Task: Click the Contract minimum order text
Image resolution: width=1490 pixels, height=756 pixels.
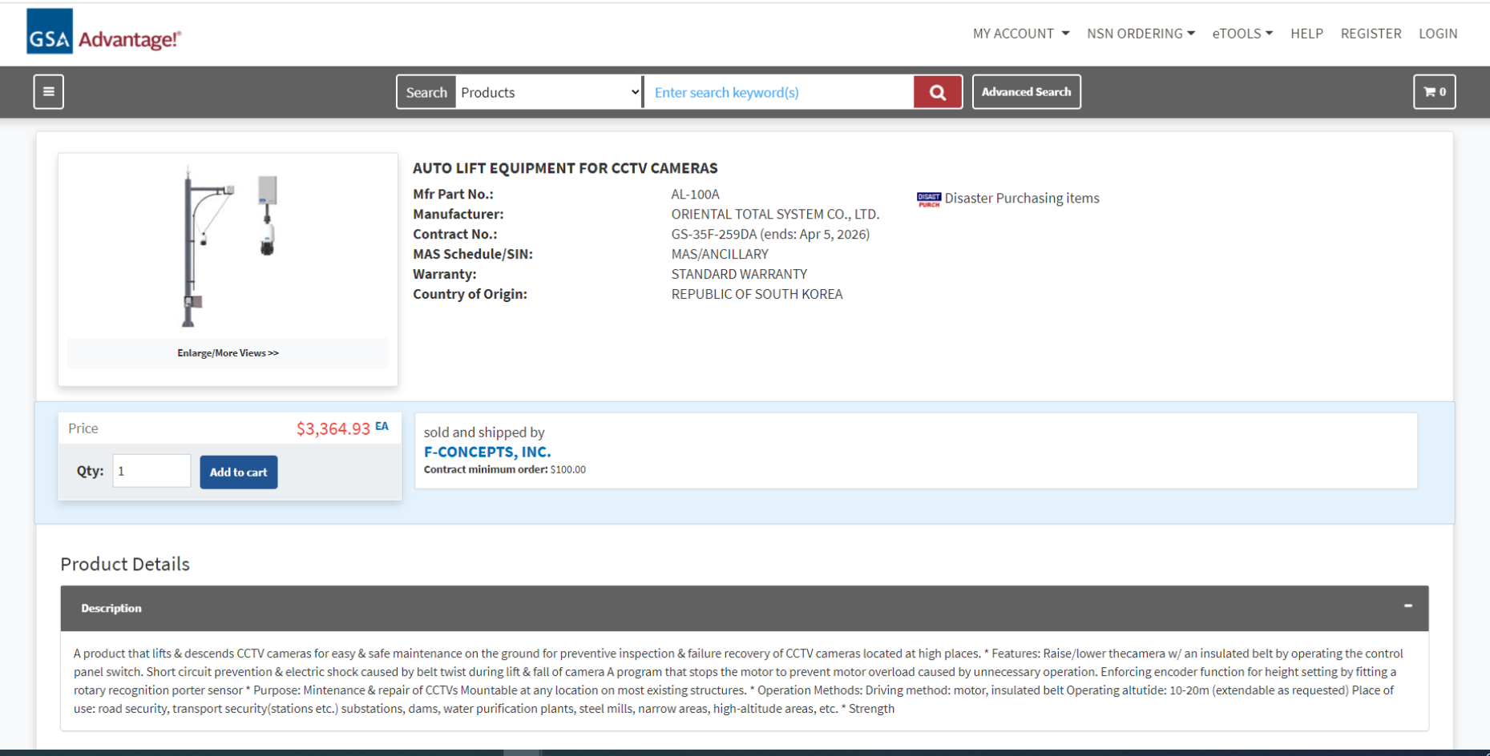Action: point(504,470)
